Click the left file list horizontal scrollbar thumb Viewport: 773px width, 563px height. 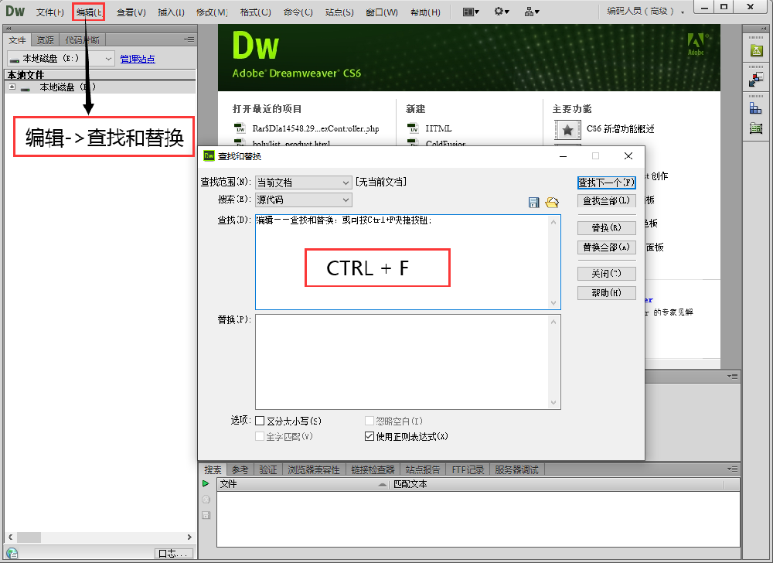tap(29, 537)
